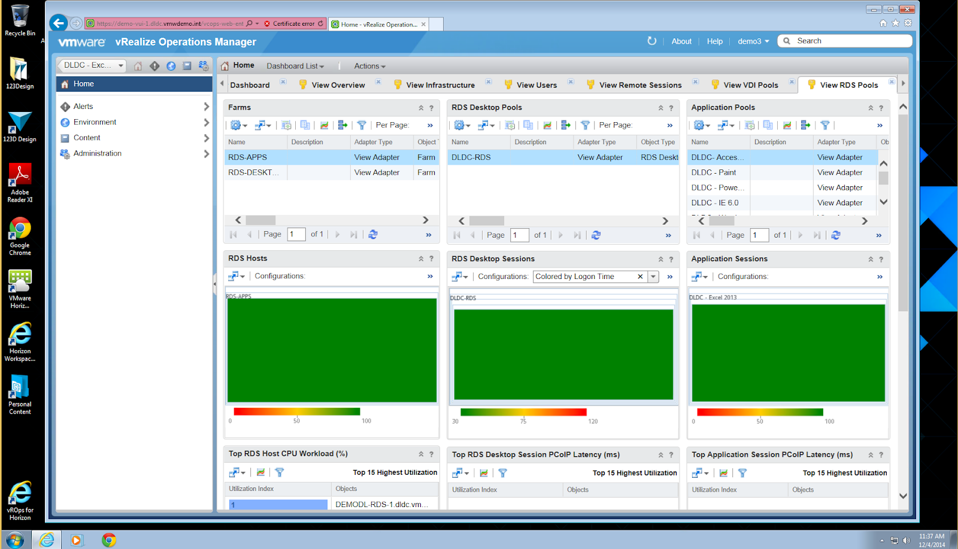The image size is (958, 549).
Task: Switch to the View Remote Sessions tab
Action: click(640, 85)
